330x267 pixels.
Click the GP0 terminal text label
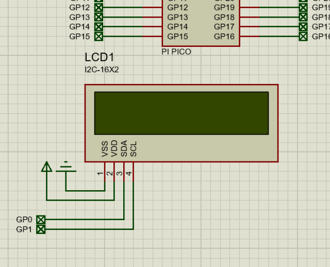pos(24,220)
